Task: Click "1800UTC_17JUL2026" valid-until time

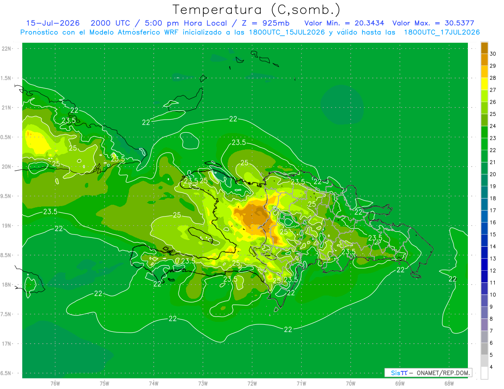Action: click(x=442, y=32)
